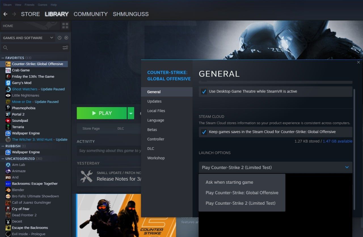Open the Workshop properties tab

pos(167,158)
